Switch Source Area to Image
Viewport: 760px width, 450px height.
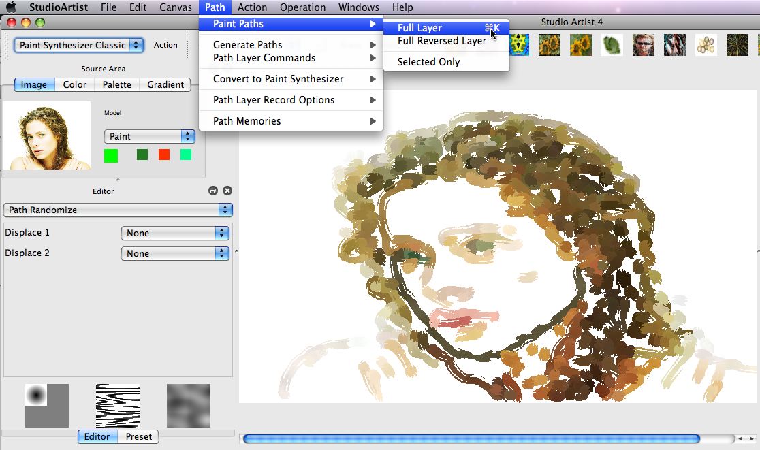(33, 85)
